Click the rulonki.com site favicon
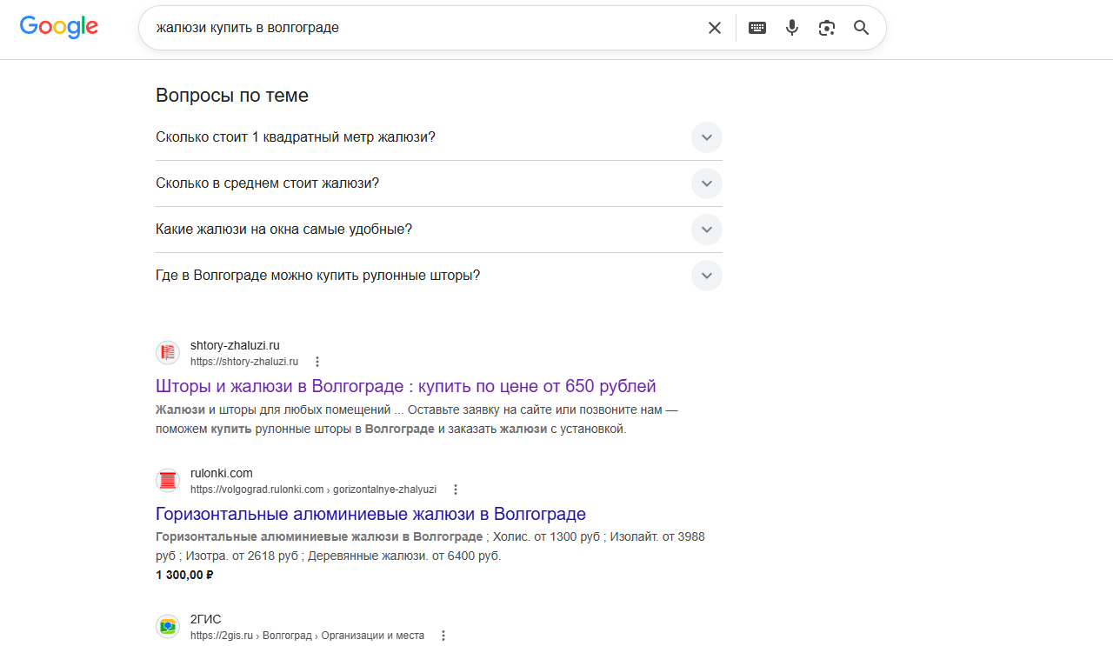Viewport: 1113px width, 646px height. click(x=168, y=481)
